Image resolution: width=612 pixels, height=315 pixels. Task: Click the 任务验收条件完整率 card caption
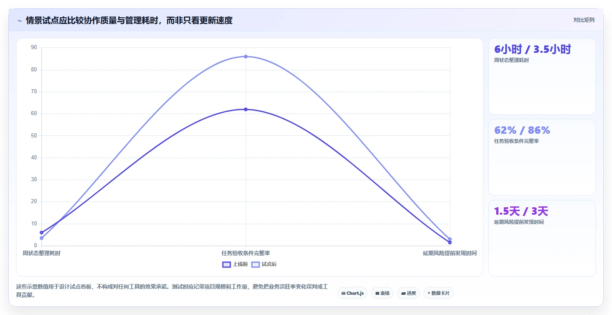tap(516, 141)
